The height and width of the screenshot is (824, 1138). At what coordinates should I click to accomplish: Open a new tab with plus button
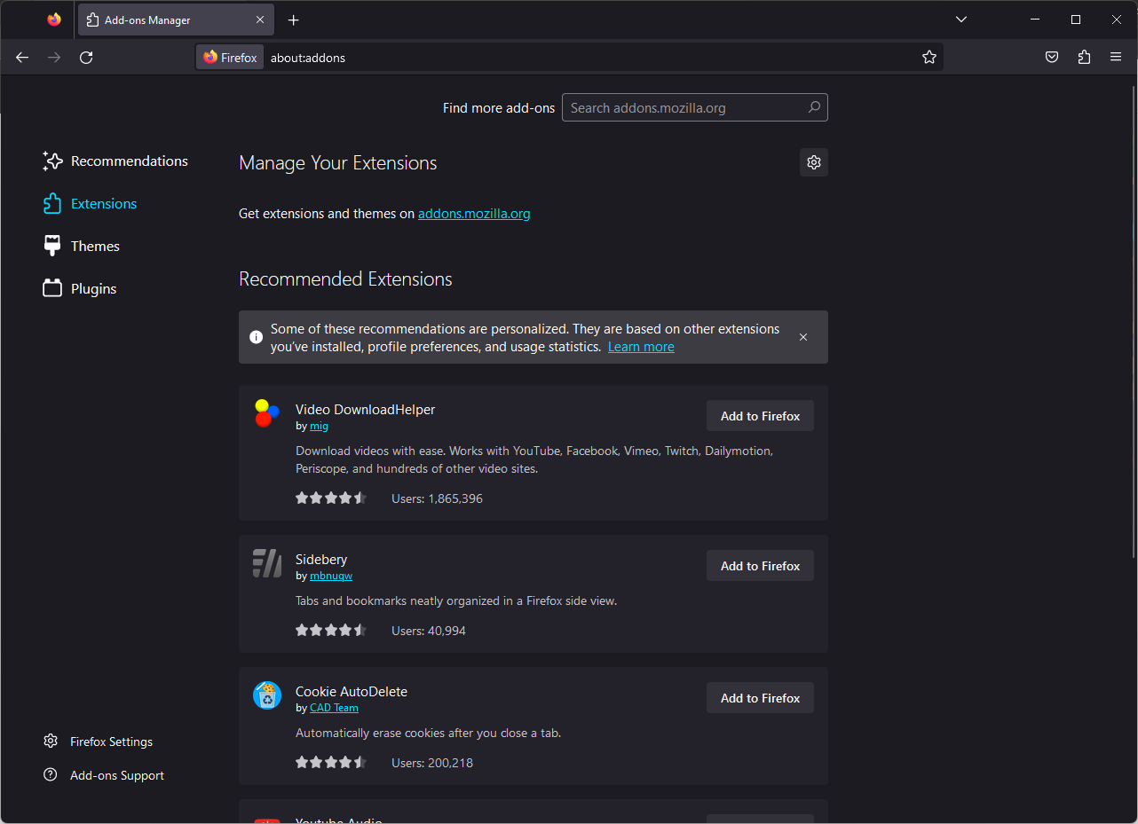pos(294,20)
